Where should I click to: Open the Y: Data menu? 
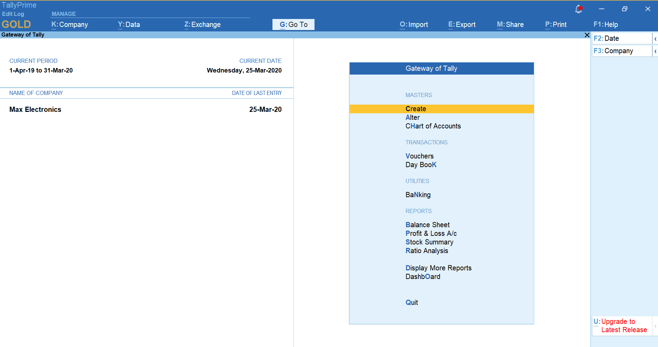coord(129,25)
